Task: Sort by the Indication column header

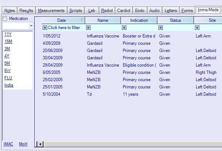Action: click(139, 20)
